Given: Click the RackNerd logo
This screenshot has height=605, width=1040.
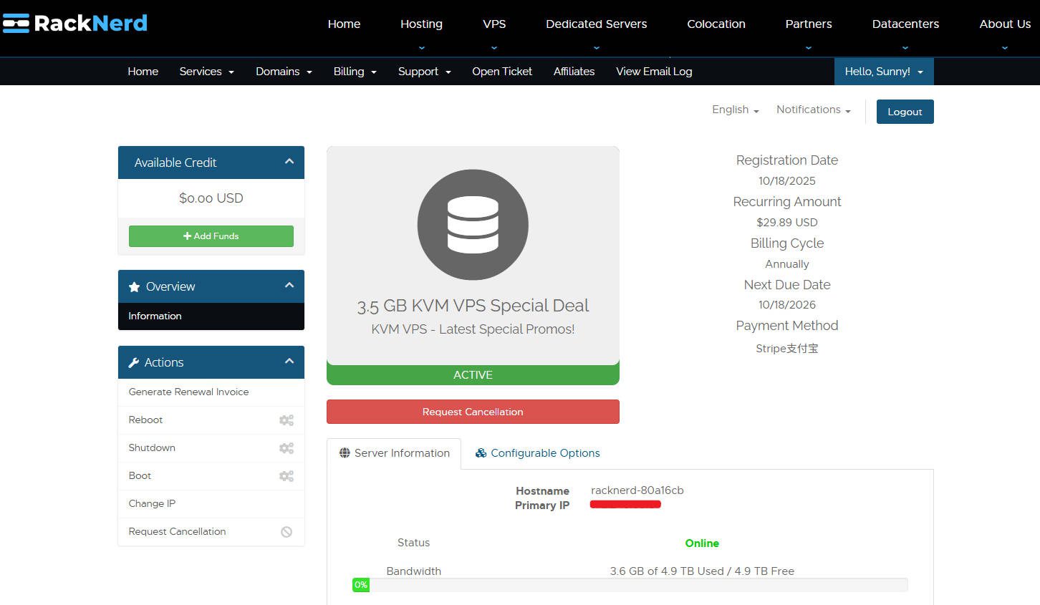Looking at the screenshot, I should point(75,23).
